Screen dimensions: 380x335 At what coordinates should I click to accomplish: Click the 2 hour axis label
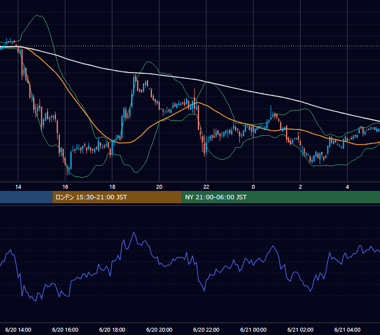300,187
